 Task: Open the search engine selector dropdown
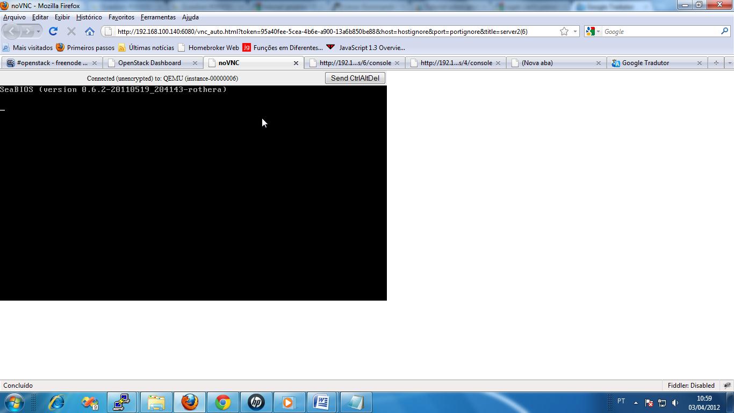coord(593,31)
